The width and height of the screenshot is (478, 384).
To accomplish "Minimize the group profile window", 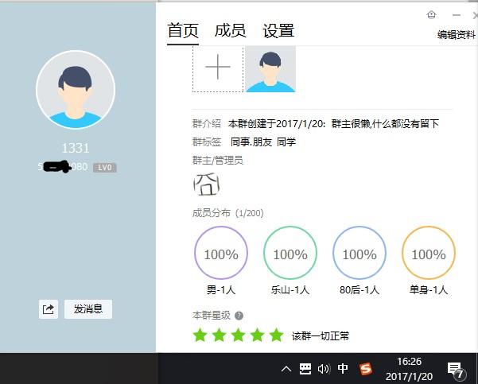I will coord(457,15).
